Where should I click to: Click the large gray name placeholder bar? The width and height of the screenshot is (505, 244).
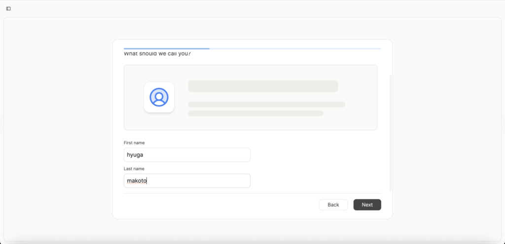(263, 86)
